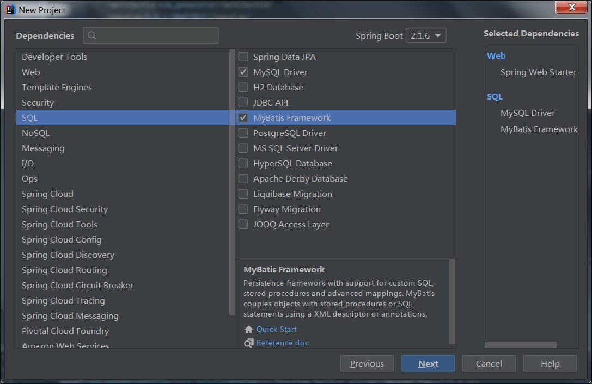Click the IntelliJ icon in title bar
592x384 pixels.
coord(10,10)
